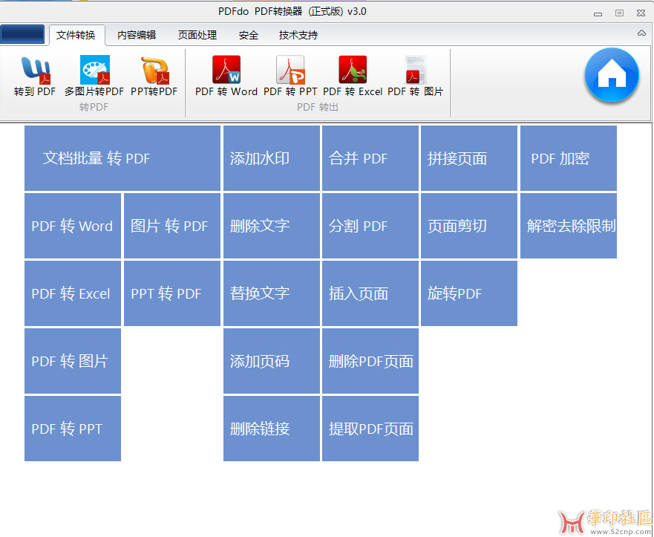This screenshot has width=654, height=537.
Task: Open the 内容编辑 tab
Action: pos(137,35)
